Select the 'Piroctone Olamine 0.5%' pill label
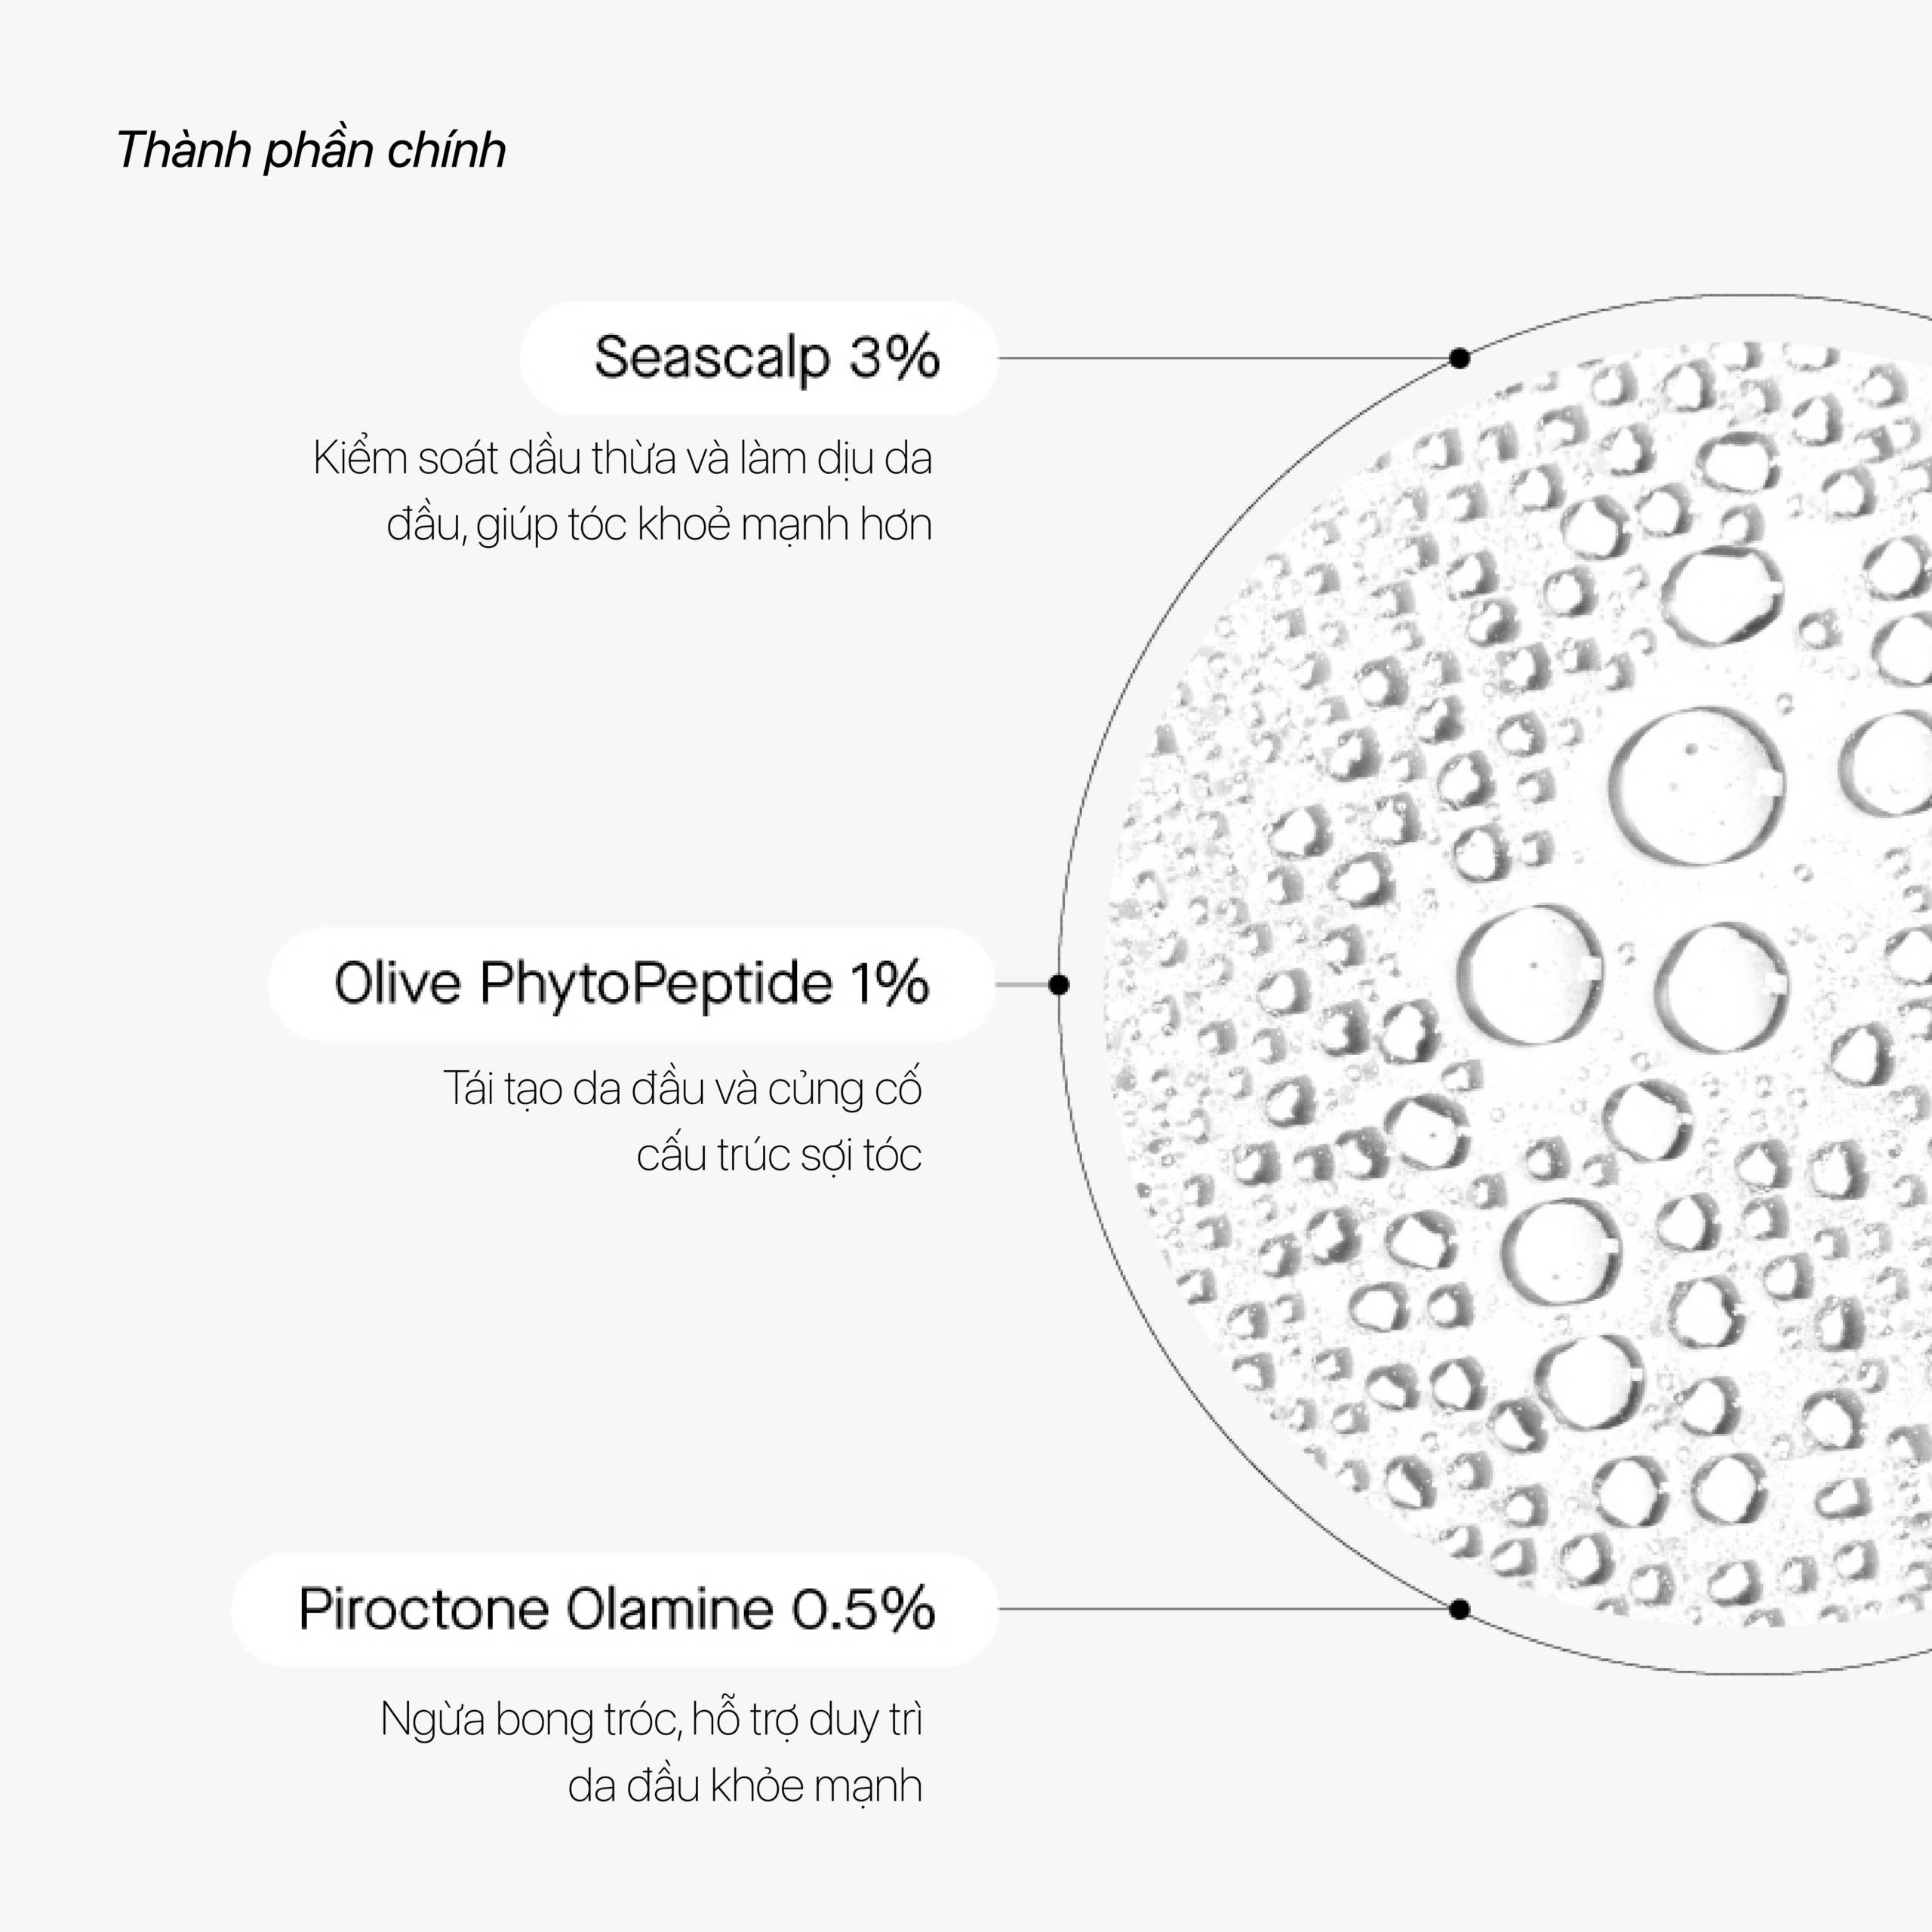Viewport: 1932px width, 1932px height. (x=615, y=1609)
